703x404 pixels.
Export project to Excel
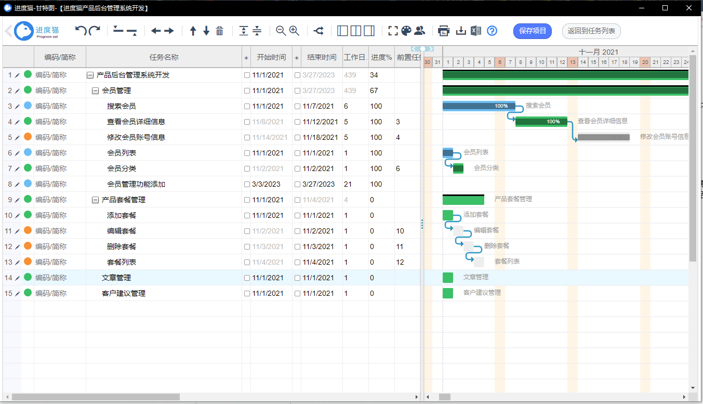click(x=476, y=31)
